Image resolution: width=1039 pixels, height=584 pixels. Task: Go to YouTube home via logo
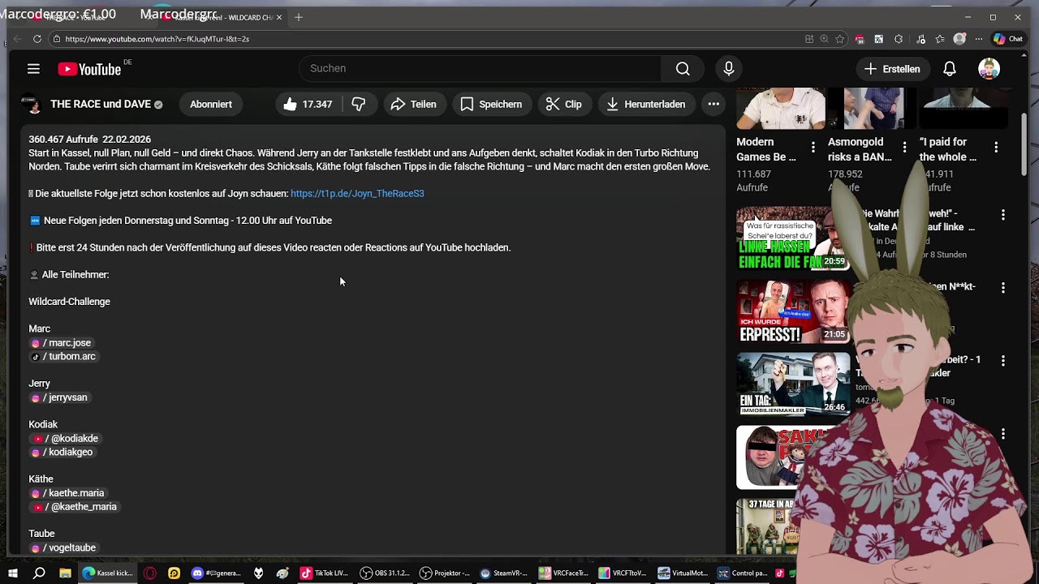point(89,69)
